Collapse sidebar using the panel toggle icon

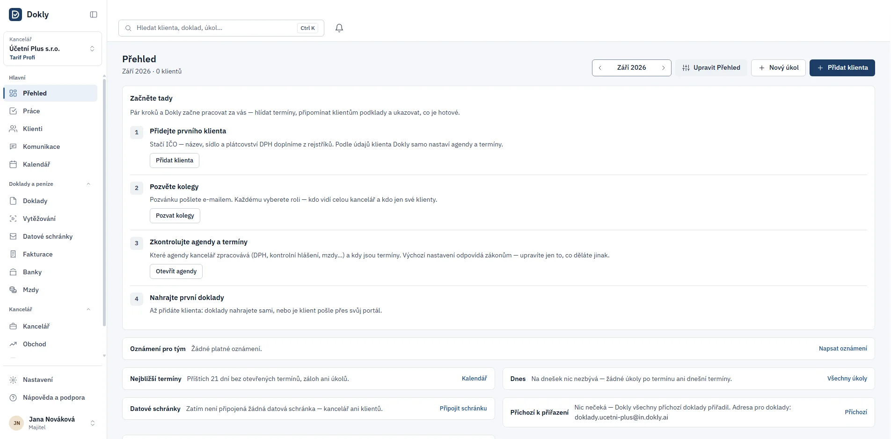click(x=94, y=15)
